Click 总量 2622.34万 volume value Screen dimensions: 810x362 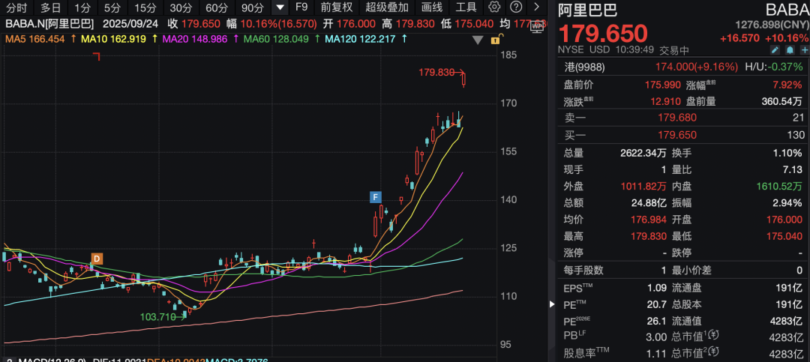pyautogui.click(x=643, y=153)
